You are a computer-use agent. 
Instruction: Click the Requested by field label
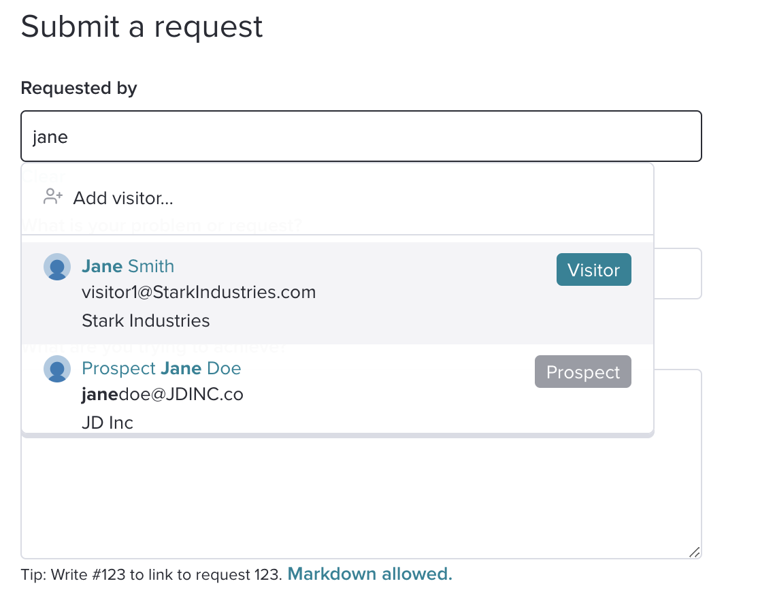click(x=79, y=88)
